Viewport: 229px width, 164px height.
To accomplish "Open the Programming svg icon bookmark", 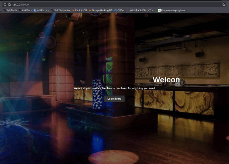I will pos(172,10).
